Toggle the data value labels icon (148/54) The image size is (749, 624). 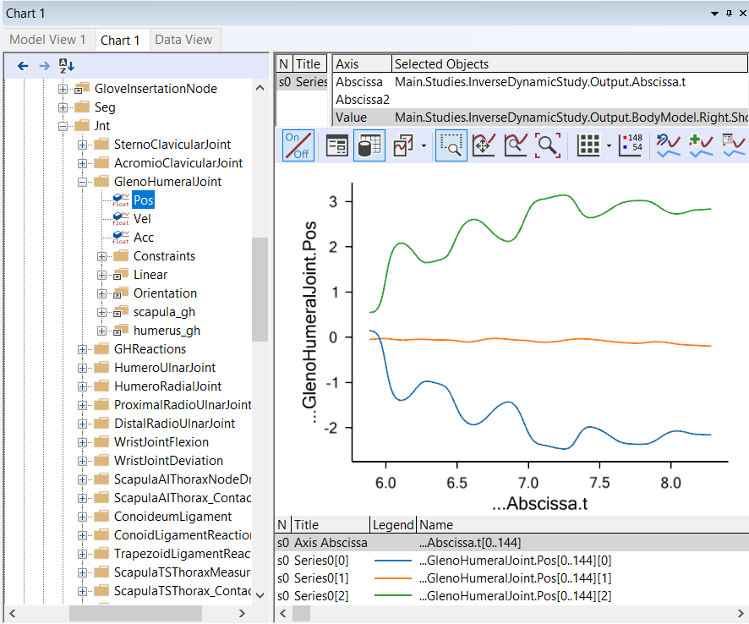[x=631, y=145]
